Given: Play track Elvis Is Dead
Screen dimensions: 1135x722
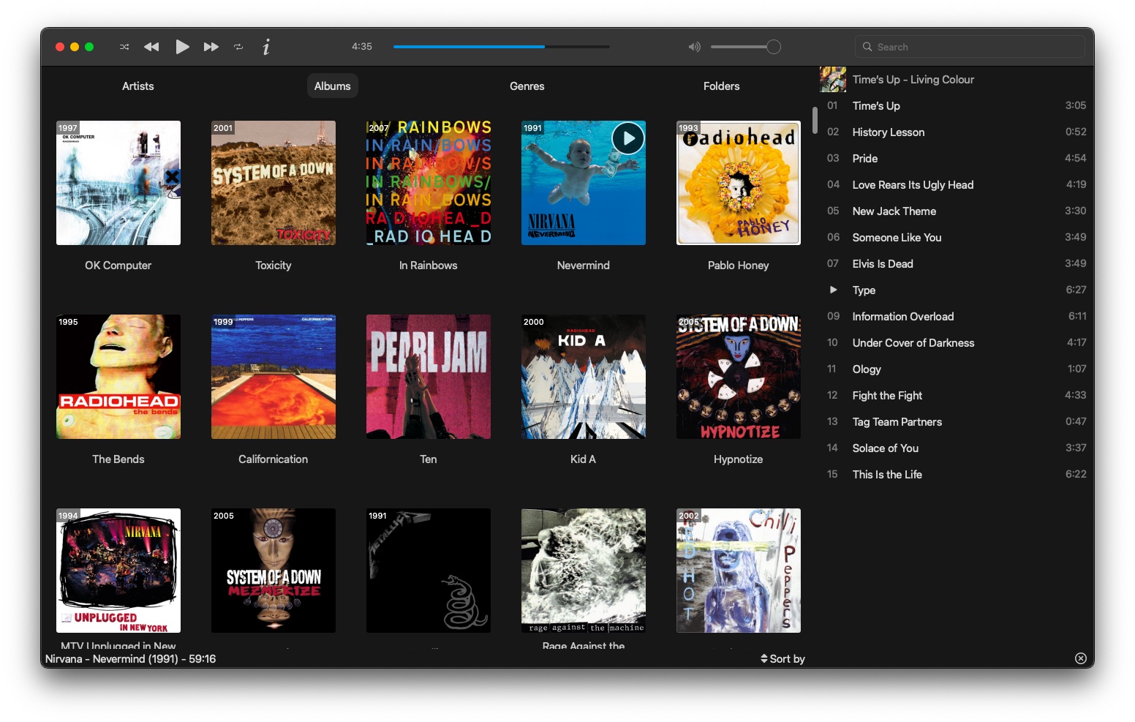Looking at the screenshot, I should (956, 263).
